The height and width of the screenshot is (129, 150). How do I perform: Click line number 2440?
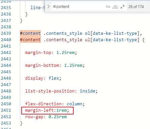click(6, 40)
